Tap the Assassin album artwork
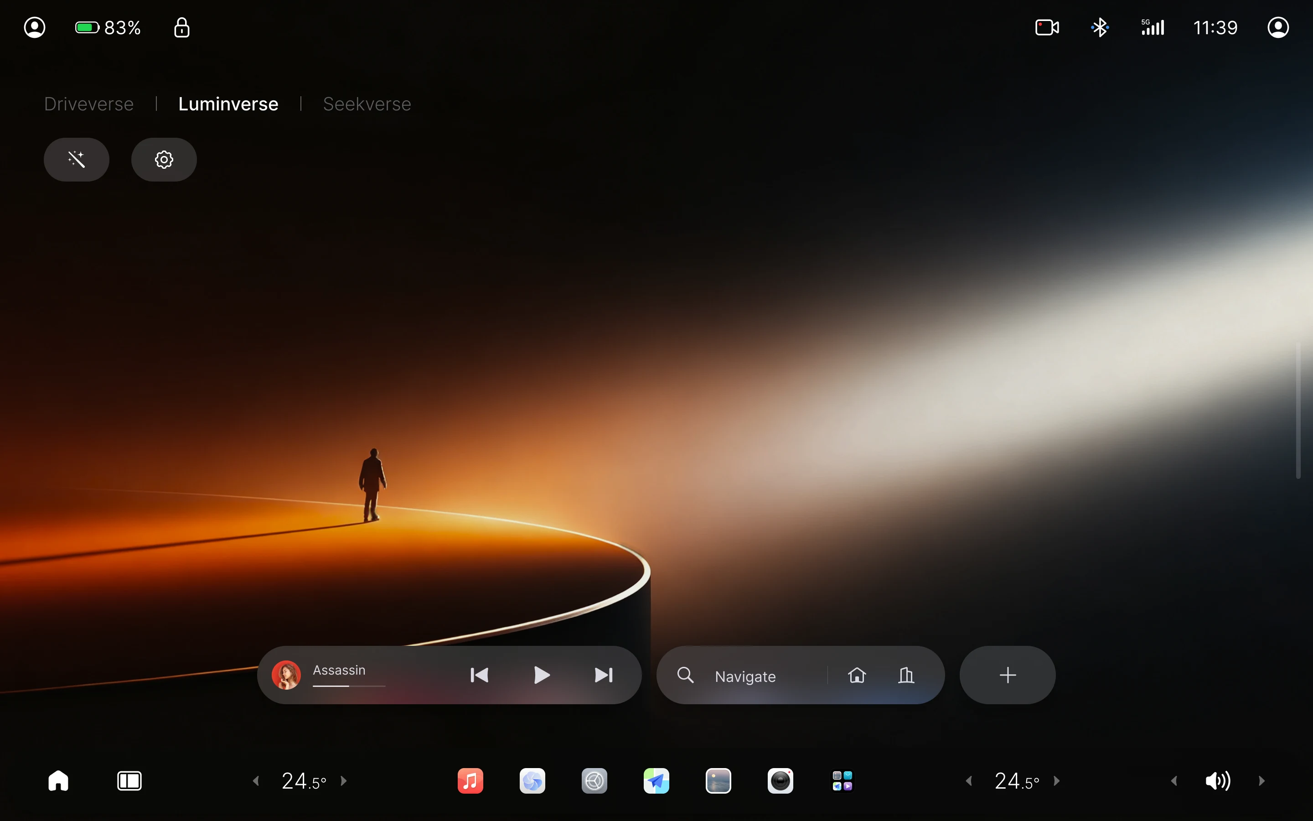This screenshot has width=1313, height=821. 286,675
